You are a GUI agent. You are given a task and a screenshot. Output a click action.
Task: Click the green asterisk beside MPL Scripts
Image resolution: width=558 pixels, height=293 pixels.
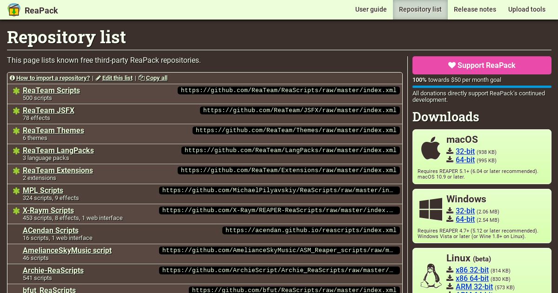[x=16, y=191]
